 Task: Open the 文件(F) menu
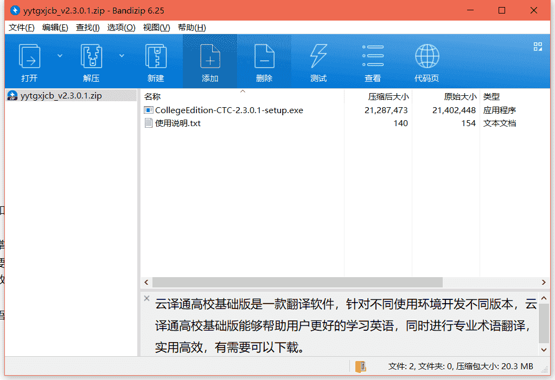pyautogui.click(x=21, y=28)
